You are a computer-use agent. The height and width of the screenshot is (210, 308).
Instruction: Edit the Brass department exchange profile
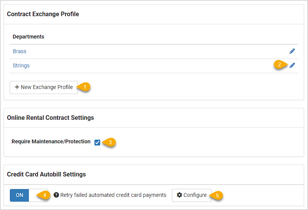pos(292,51)
